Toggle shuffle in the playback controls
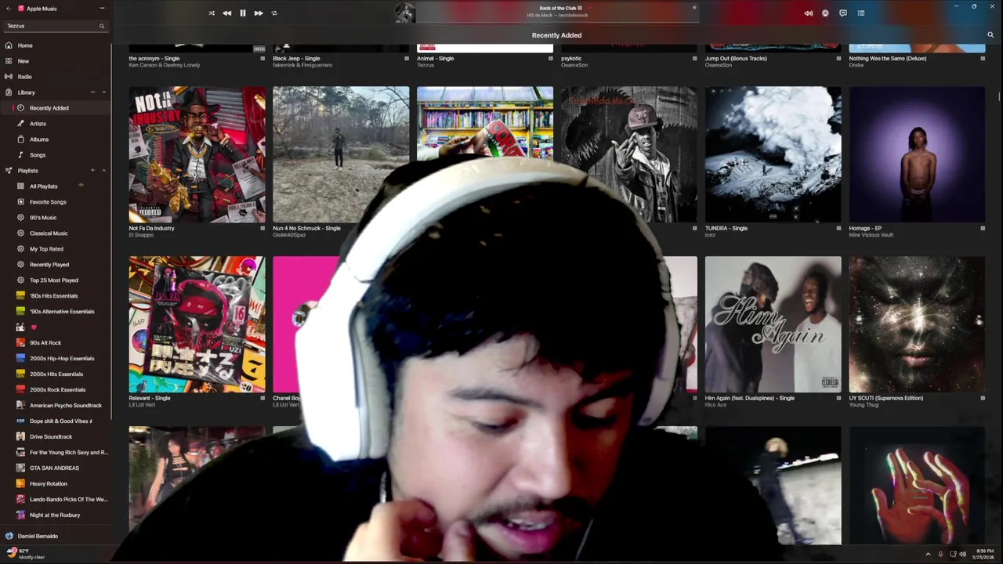 (x=212, y=13)
